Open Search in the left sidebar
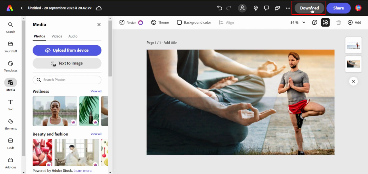This screenshot has width=368, height=174. point(11,28)
